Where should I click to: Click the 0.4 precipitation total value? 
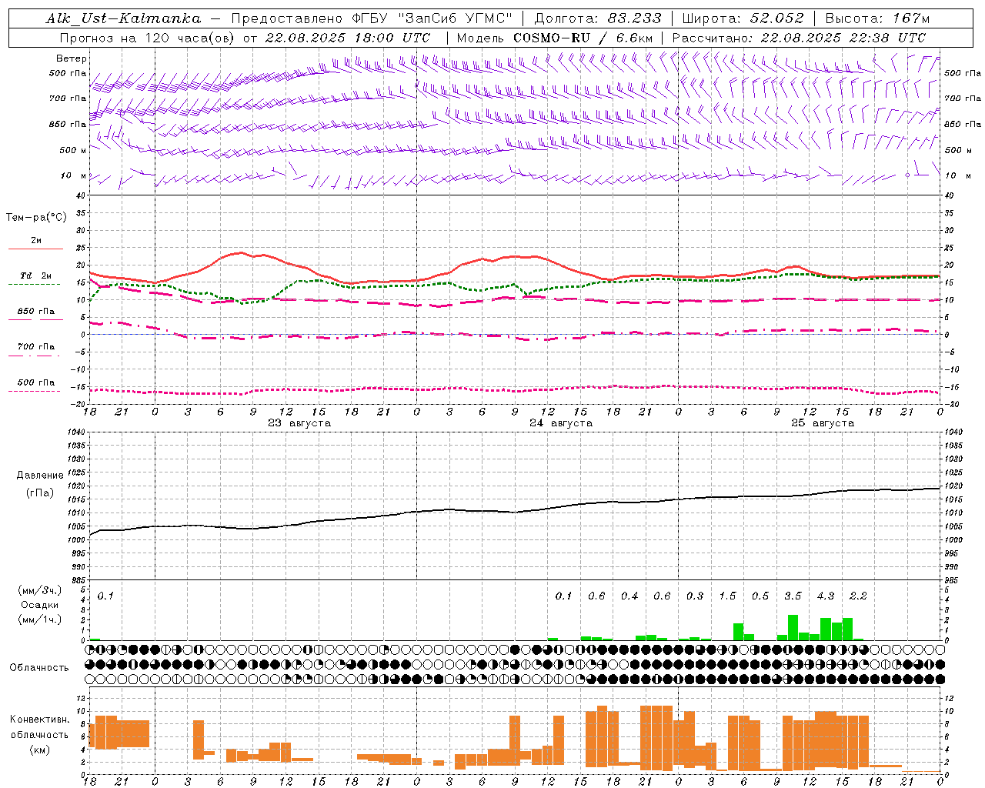(x=629, y=596)
